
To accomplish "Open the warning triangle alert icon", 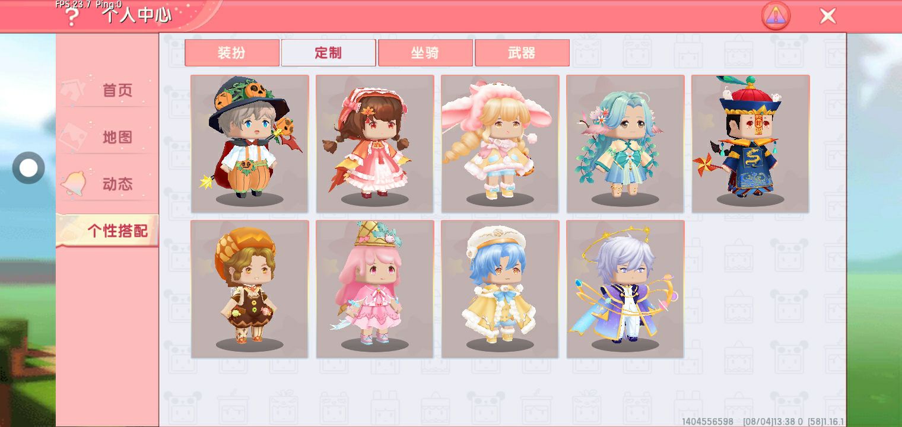I will pyautogui.click(x=776, y=16).
